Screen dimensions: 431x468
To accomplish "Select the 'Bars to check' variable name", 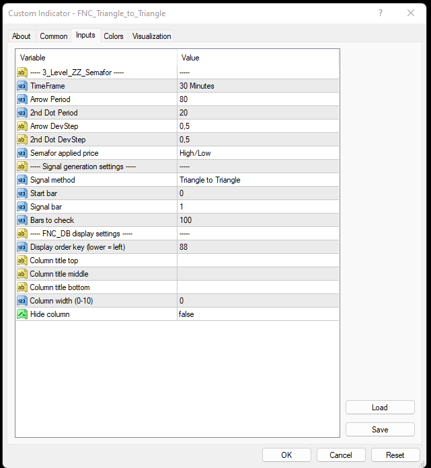I will pyautogui.click(x=52, y=220).
